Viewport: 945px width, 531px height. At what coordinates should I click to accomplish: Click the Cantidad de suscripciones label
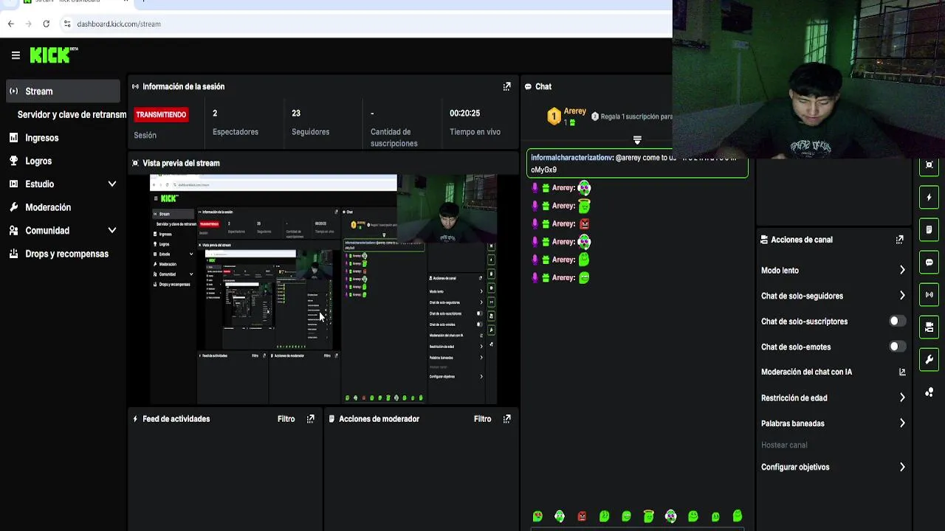click(x=394, y=138)
